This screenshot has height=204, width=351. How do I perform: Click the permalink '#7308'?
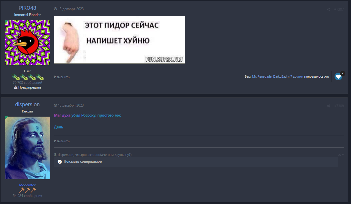point(339,105)
